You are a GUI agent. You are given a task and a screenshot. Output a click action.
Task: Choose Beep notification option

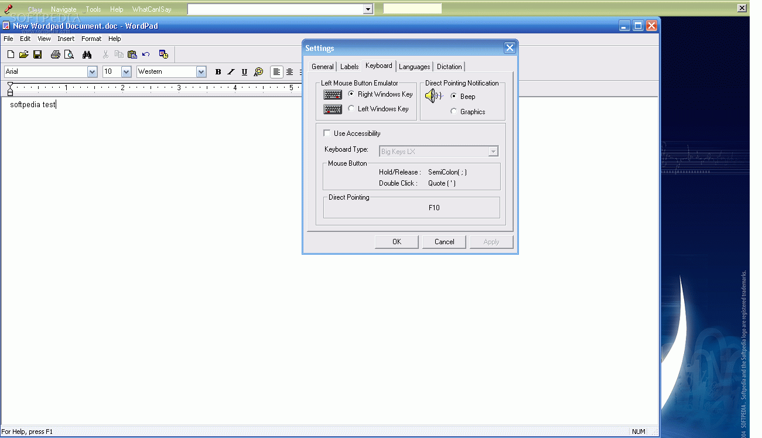[x=454, y=96]
